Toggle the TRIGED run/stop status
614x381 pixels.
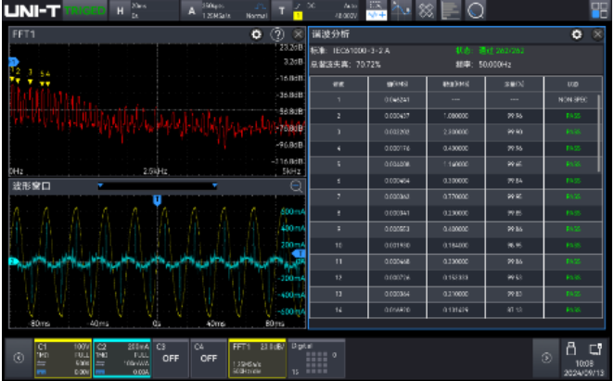pyautogui.click(x=84, y=10)
